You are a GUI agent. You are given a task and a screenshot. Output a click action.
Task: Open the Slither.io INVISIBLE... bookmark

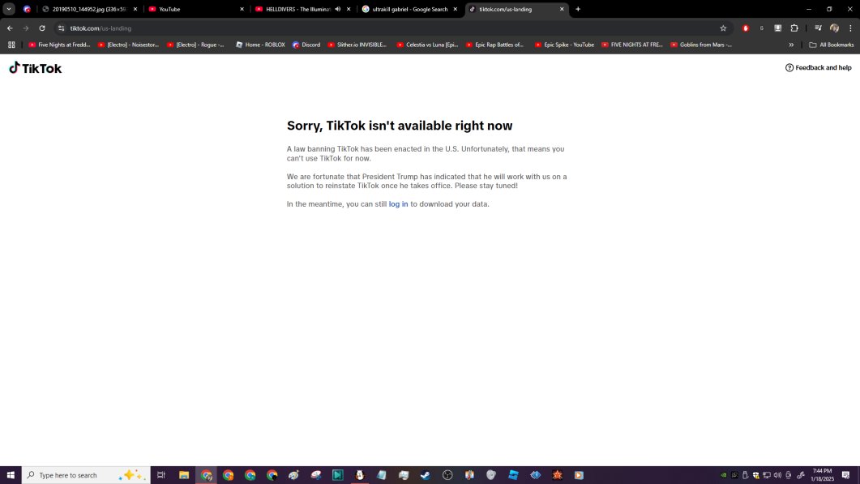(x=357, y=45)
